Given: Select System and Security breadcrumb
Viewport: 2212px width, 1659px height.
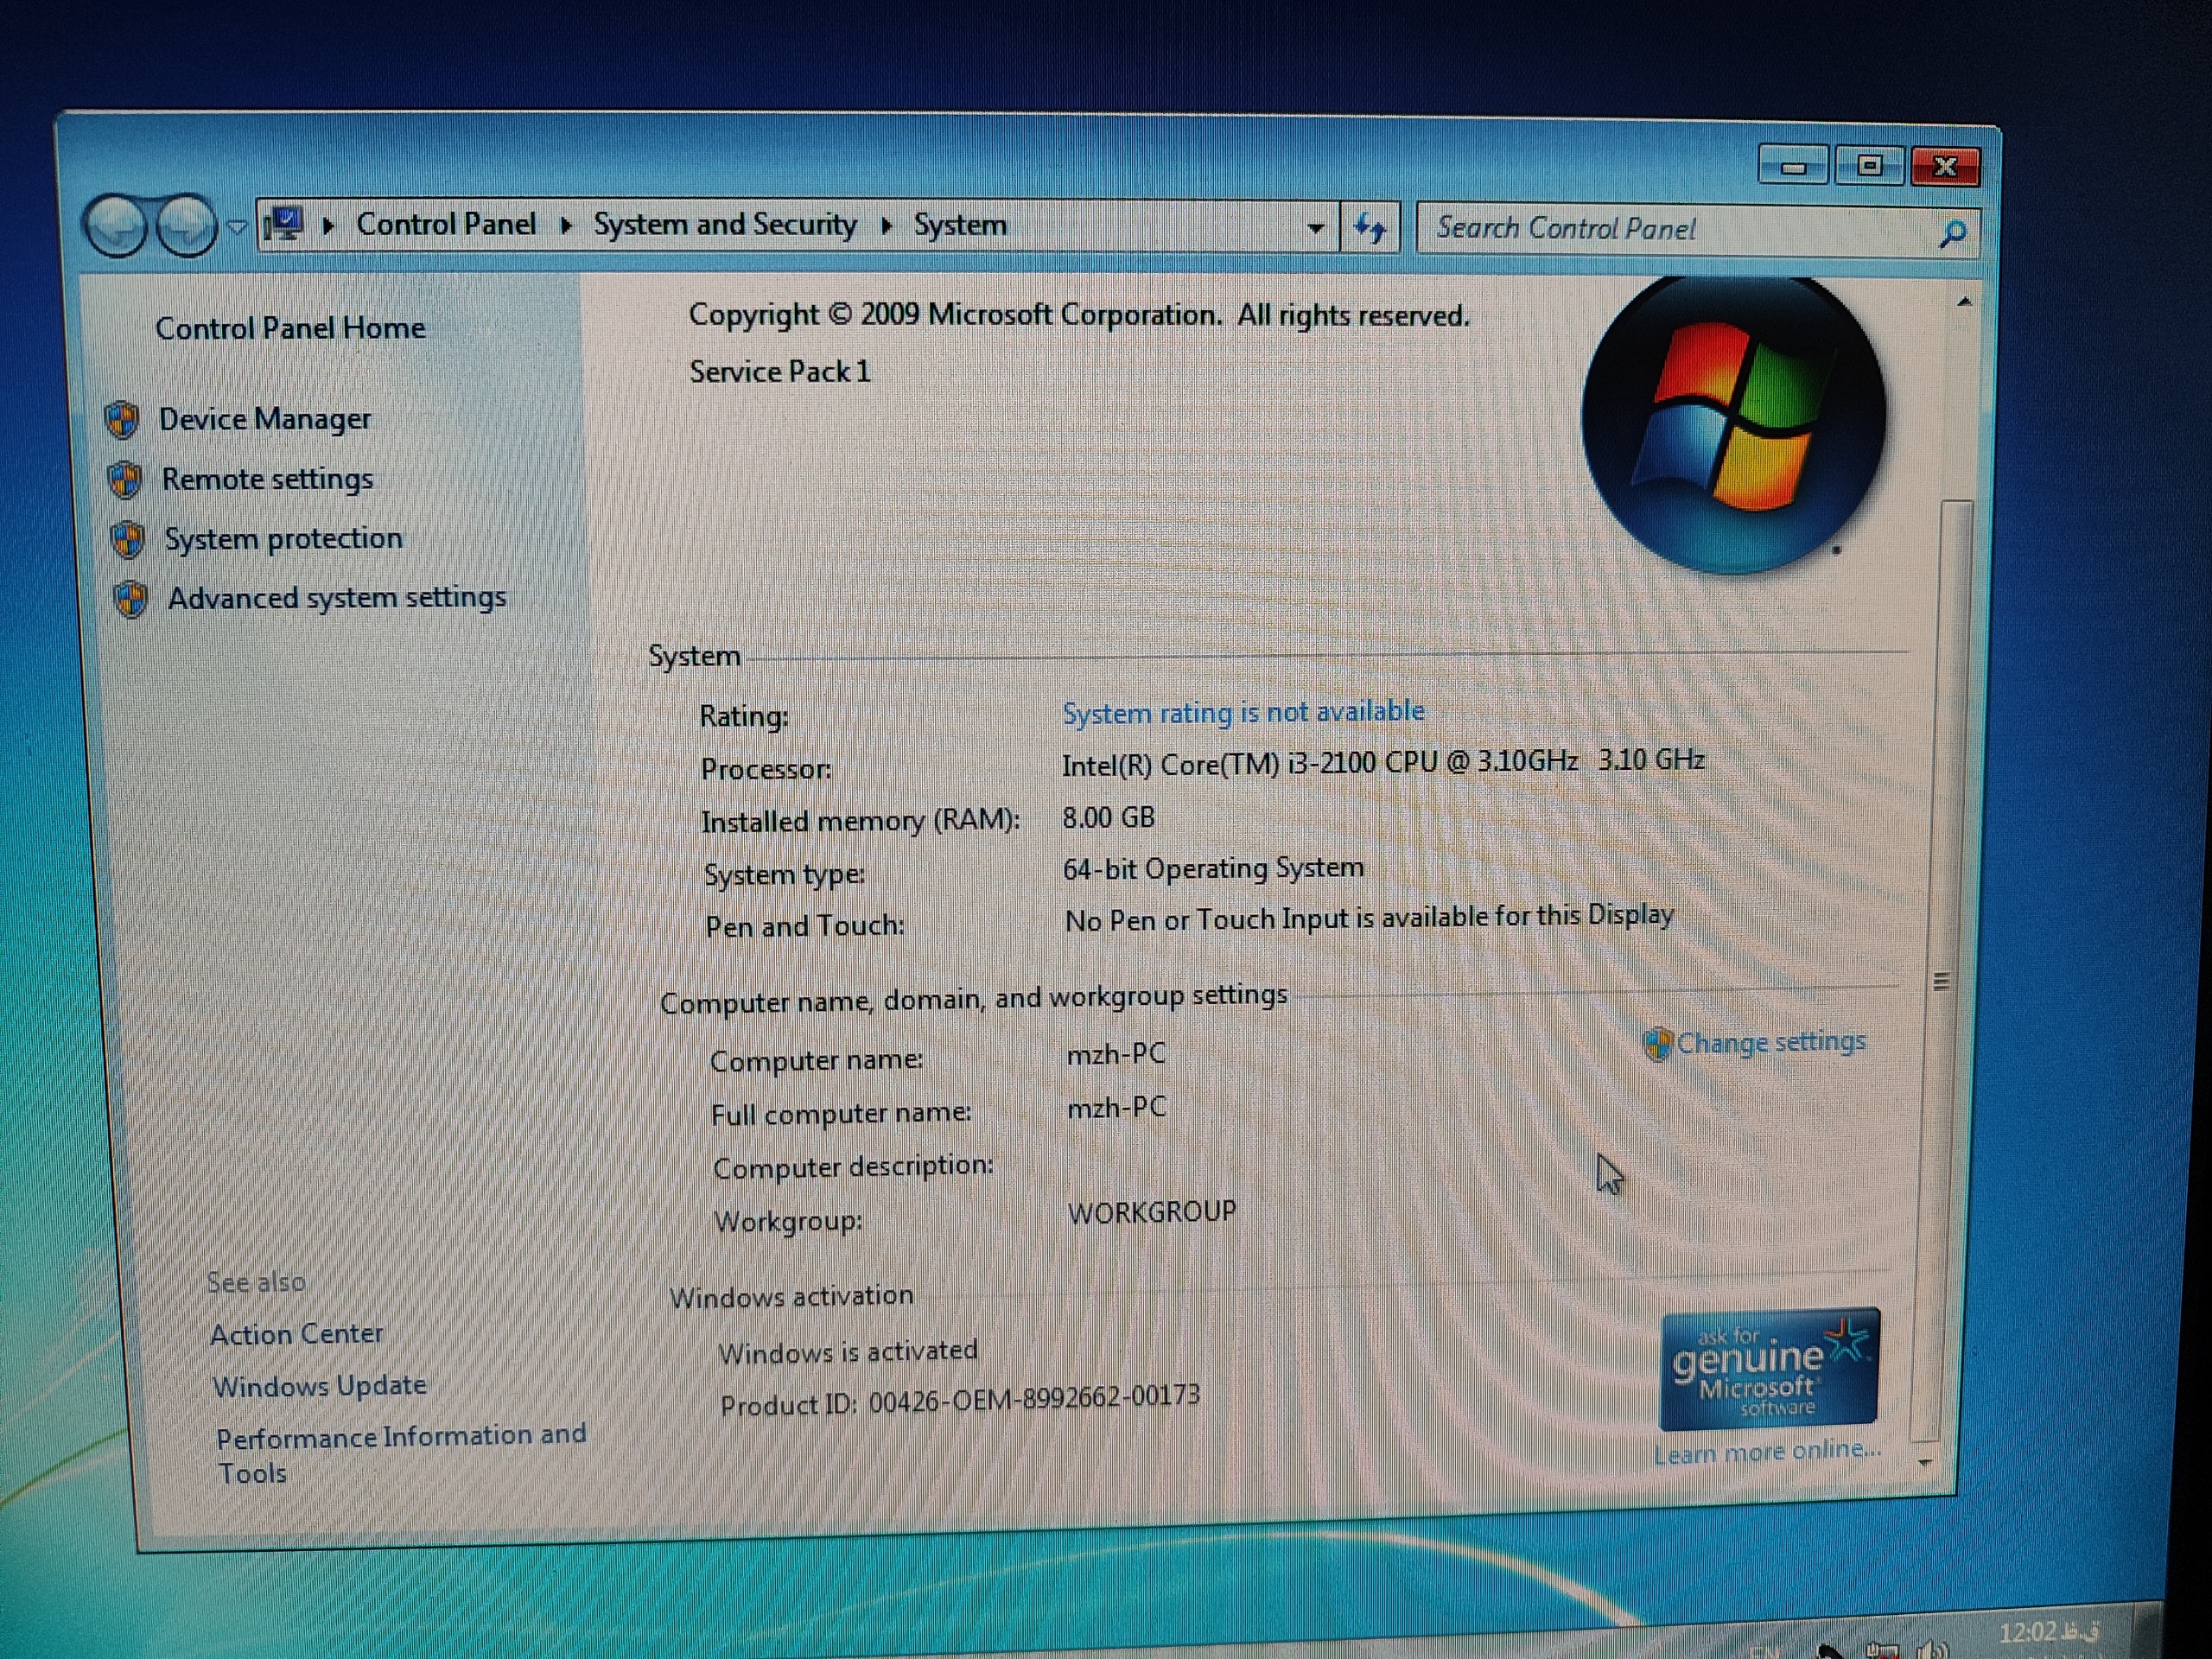Looking at the screenshot, I should tap(725, 225).
